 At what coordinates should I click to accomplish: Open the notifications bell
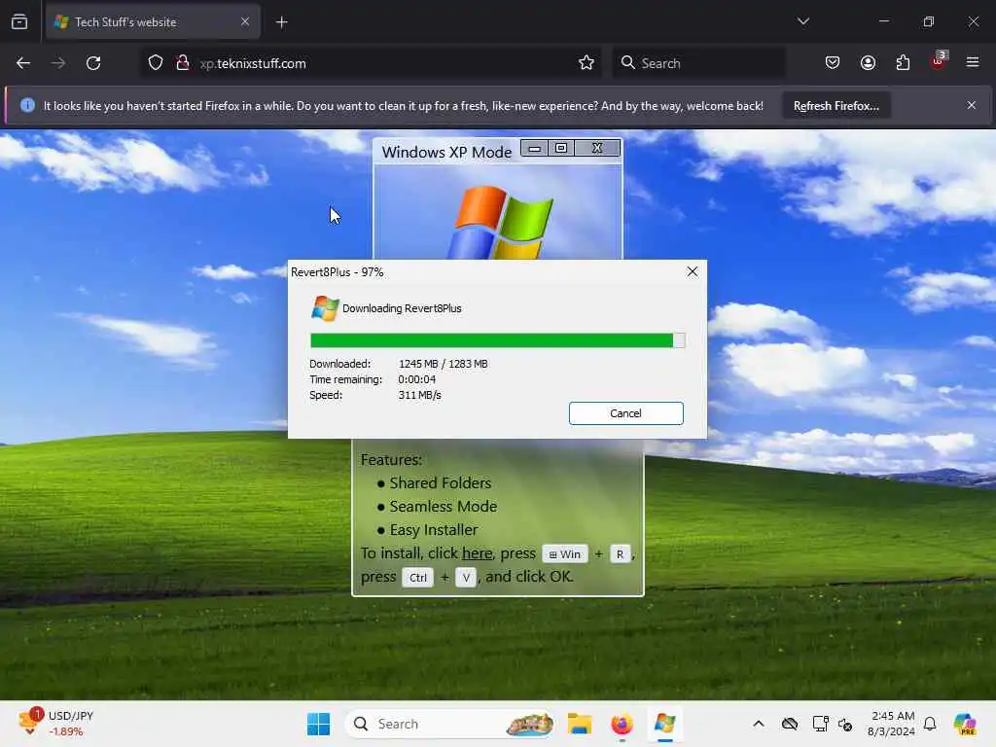click(930, 724)
